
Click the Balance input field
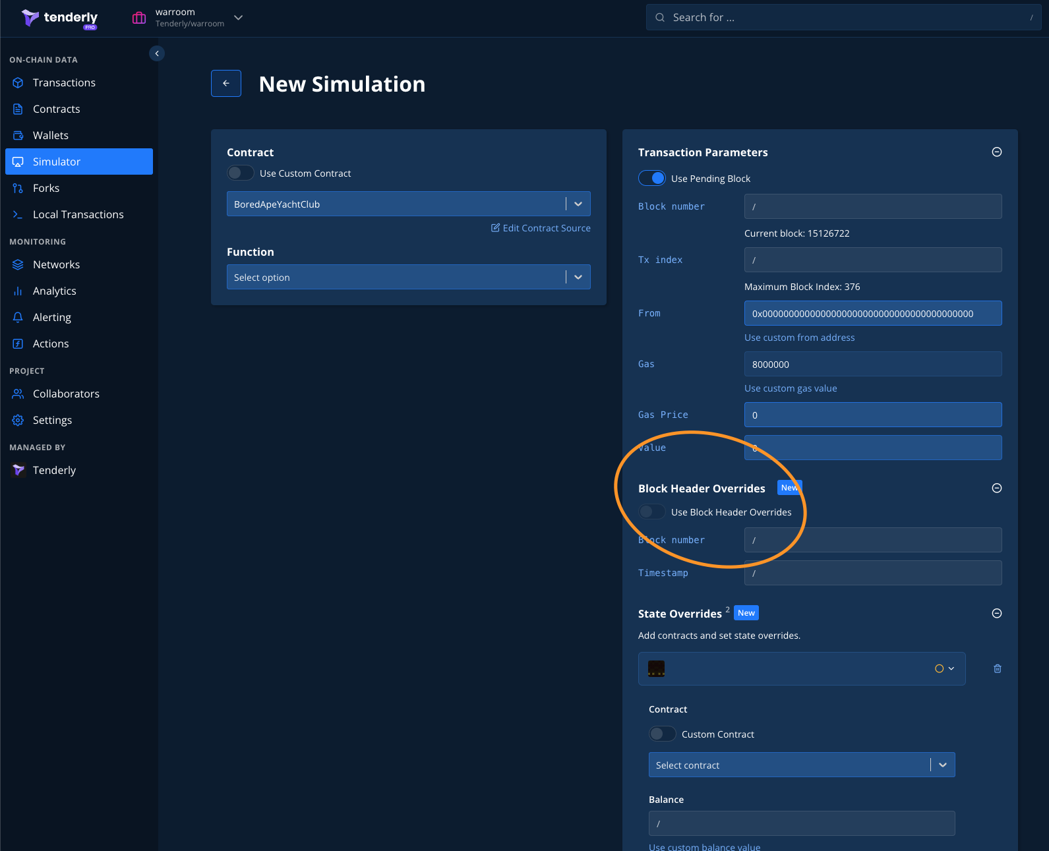tap(802, 823)
